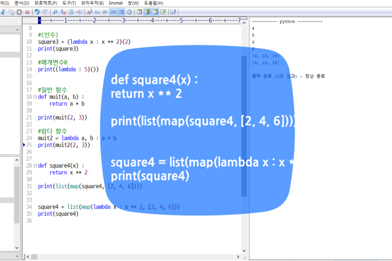The width and height of the screenshot is (392, 261).
Task: Click the Full Screen icon with green arrow
Action: pyautogui.click(x=163, y=12)
